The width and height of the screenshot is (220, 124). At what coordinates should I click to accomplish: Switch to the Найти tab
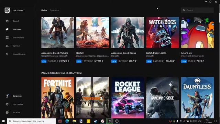click(44, 10)
